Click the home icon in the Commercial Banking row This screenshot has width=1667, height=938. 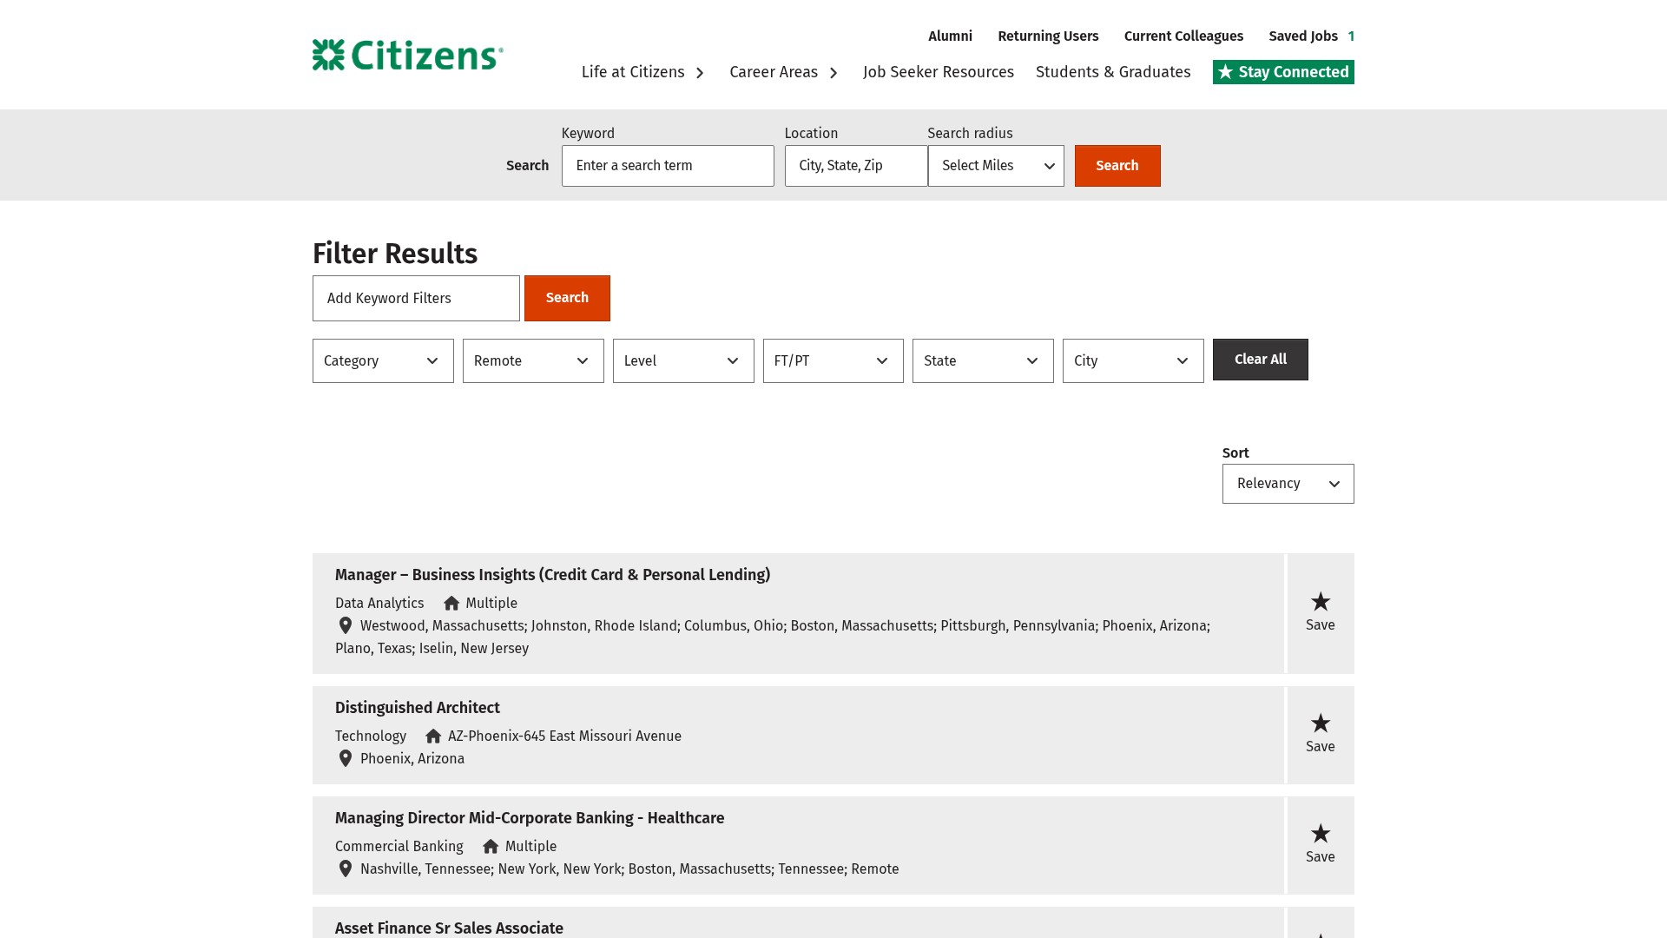click(491, 847)
